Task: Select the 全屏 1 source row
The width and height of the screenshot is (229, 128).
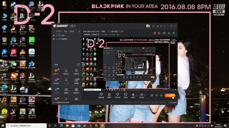Action: click(x=66, y=35)
